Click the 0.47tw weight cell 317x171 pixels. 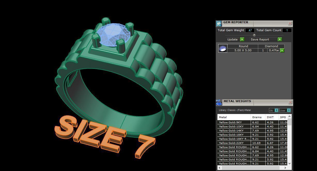click(274, 50)
